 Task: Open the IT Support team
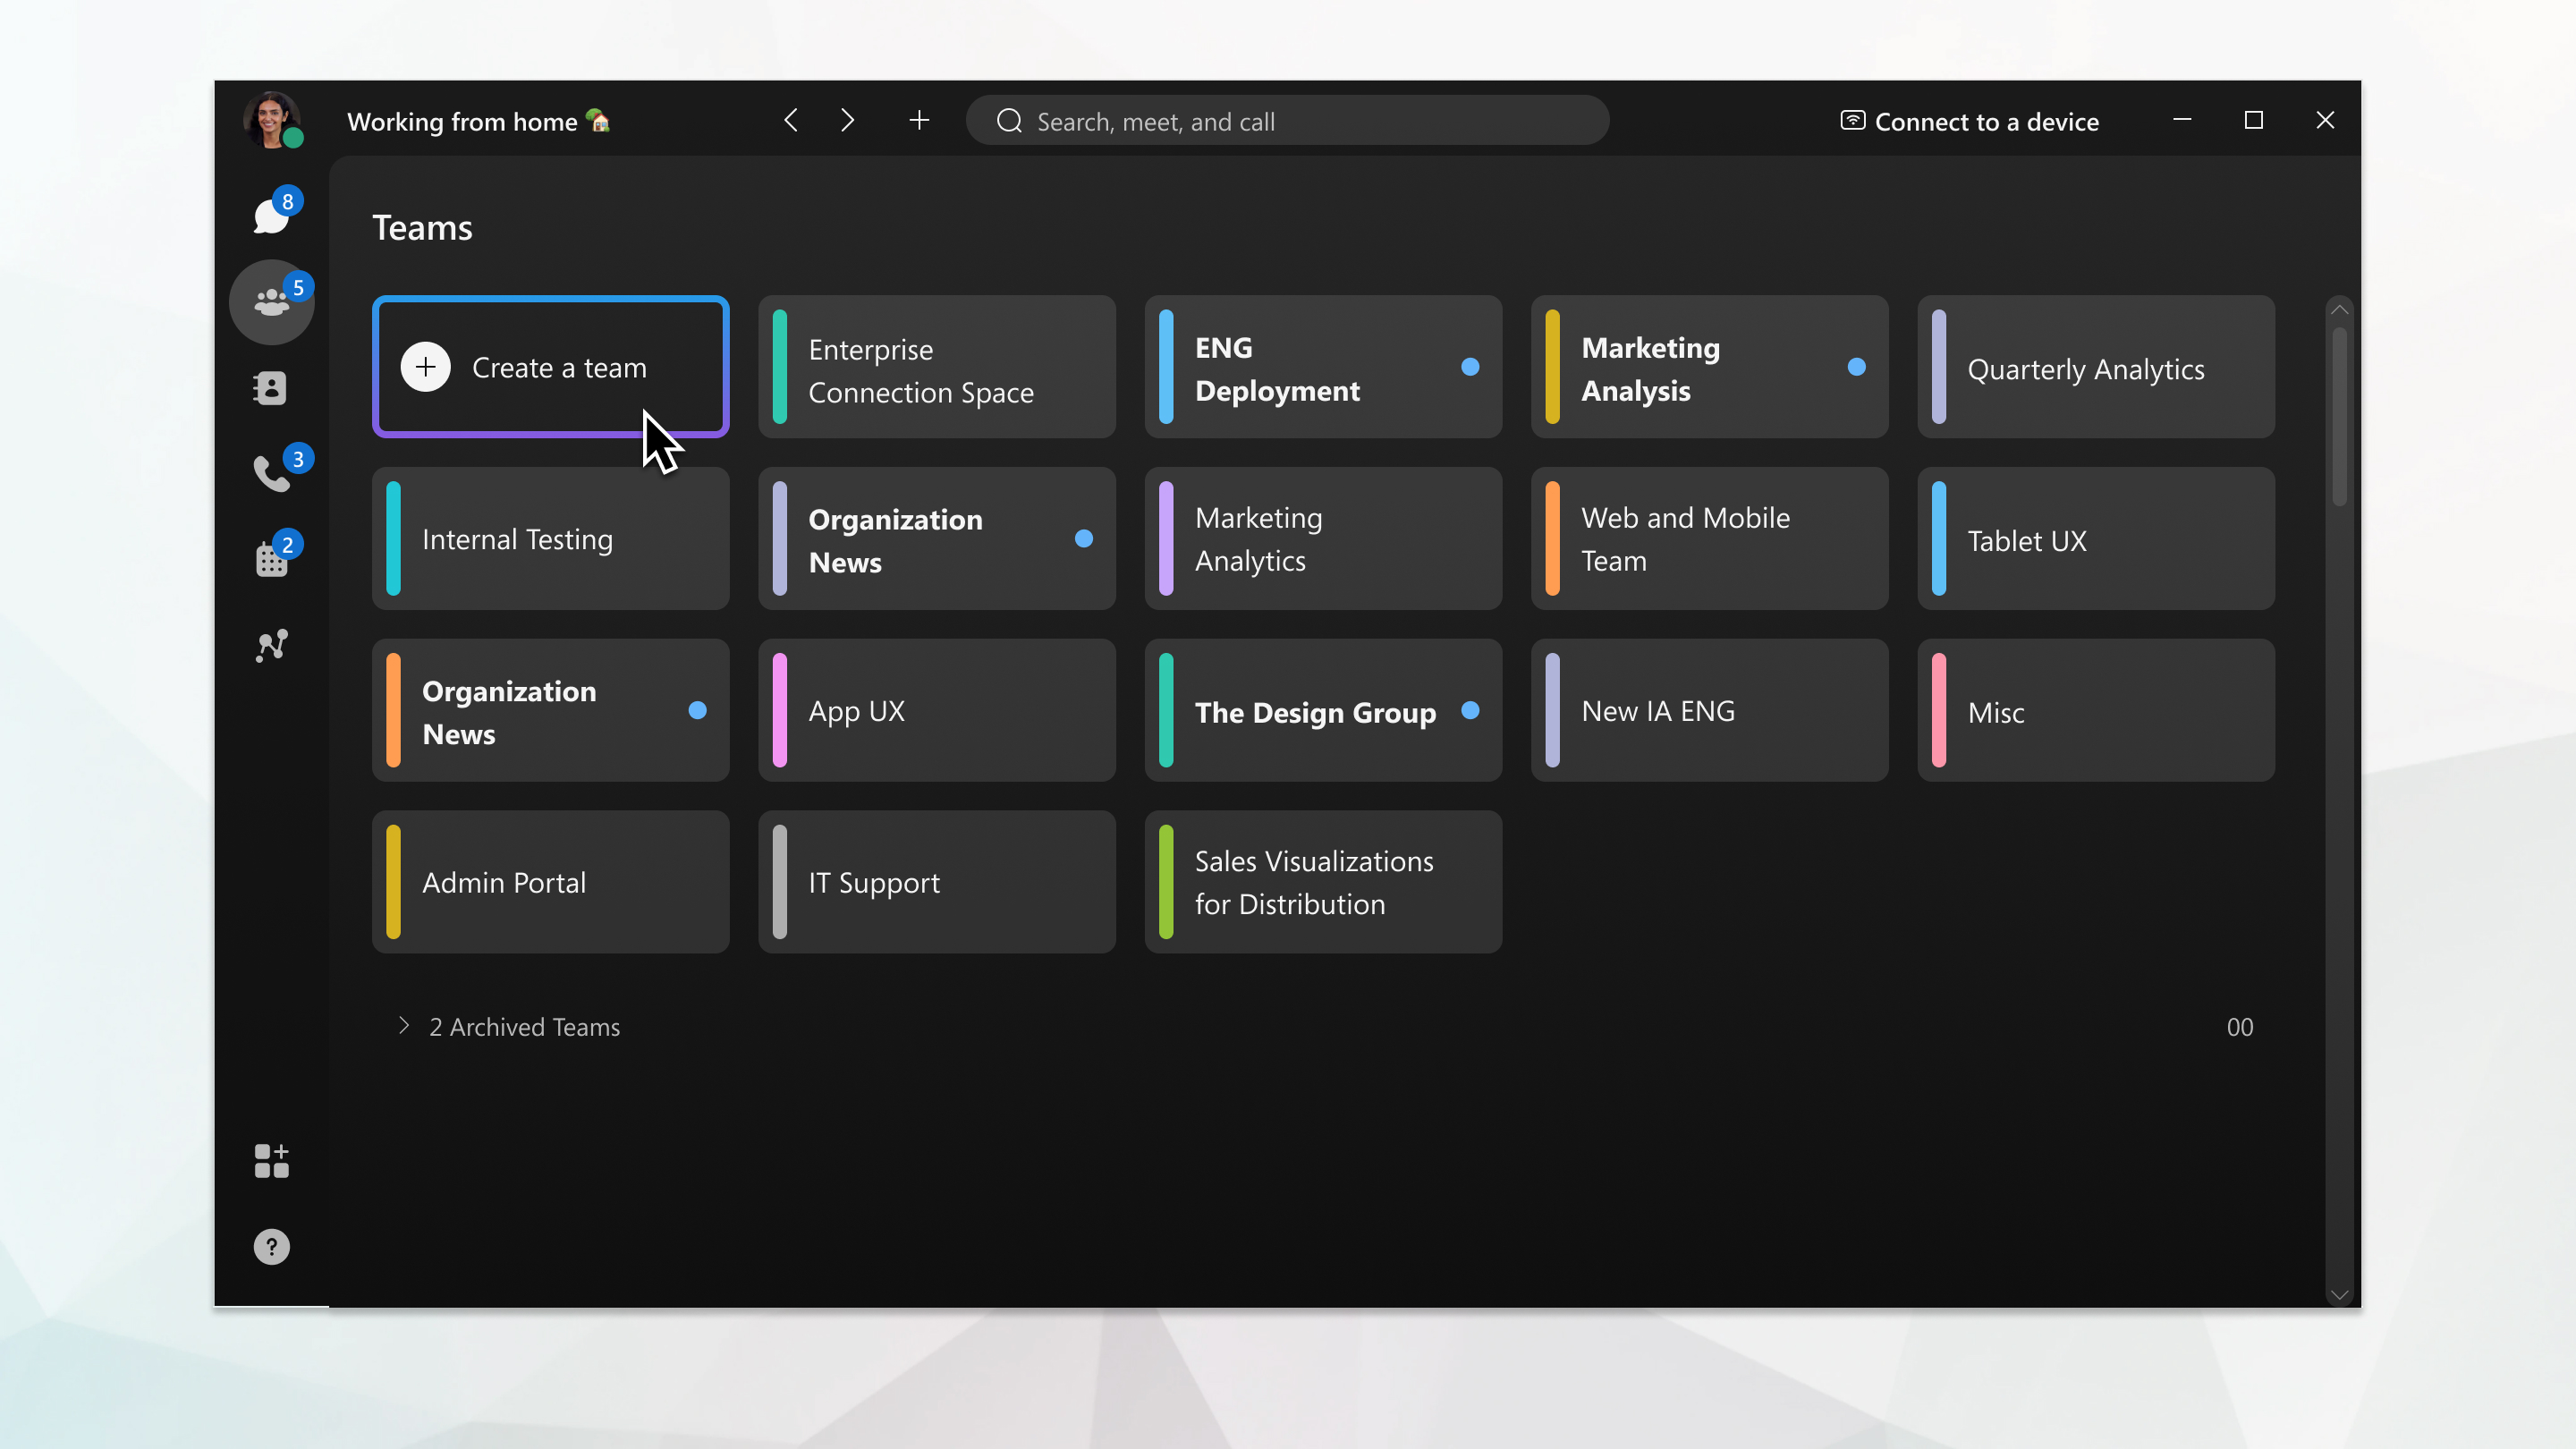(x=937, y=882)
